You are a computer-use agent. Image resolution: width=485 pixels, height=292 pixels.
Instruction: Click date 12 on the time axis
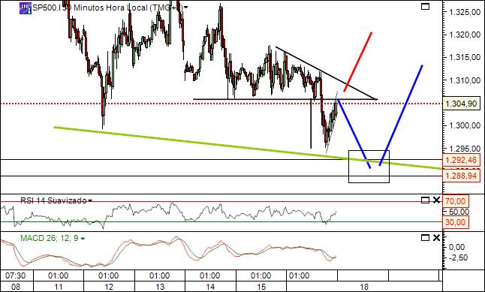point(109,287)
